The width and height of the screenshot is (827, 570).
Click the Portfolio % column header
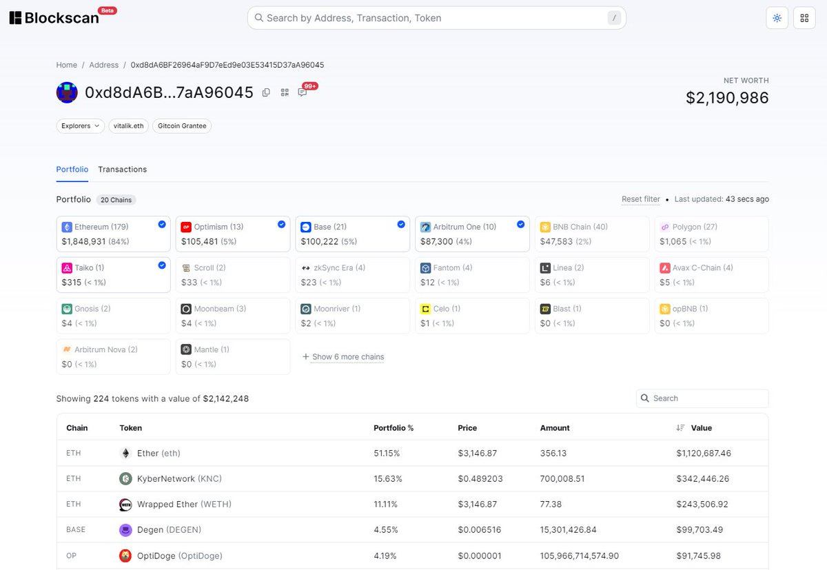click(x=394, y=428)
